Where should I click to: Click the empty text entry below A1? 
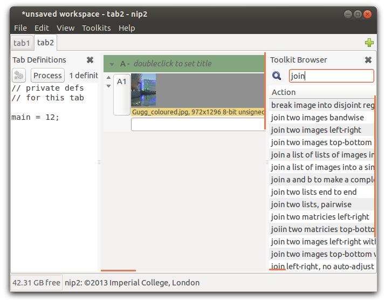(198, 124)
